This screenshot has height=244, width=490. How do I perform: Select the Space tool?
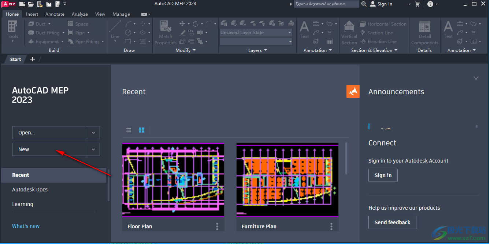pyautogui.click(x=78, y=24)
